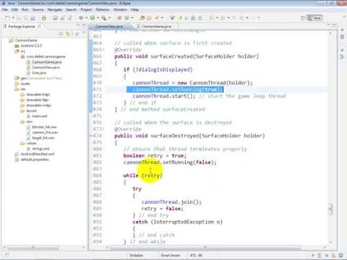Click the Print toolbar icon

(x=33, y=18)
